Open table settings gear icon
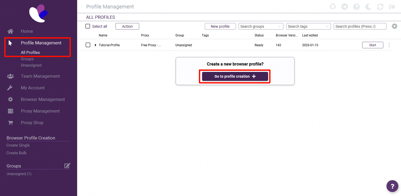This screenshot has width=401, height=196. pyautogui.click(x=394, y=26)
